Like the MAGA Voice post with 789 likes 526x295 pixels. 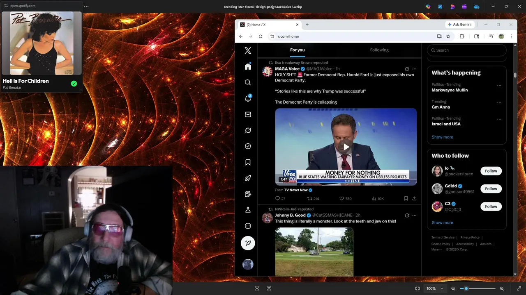pyautogui.click(x=341, y=198)
